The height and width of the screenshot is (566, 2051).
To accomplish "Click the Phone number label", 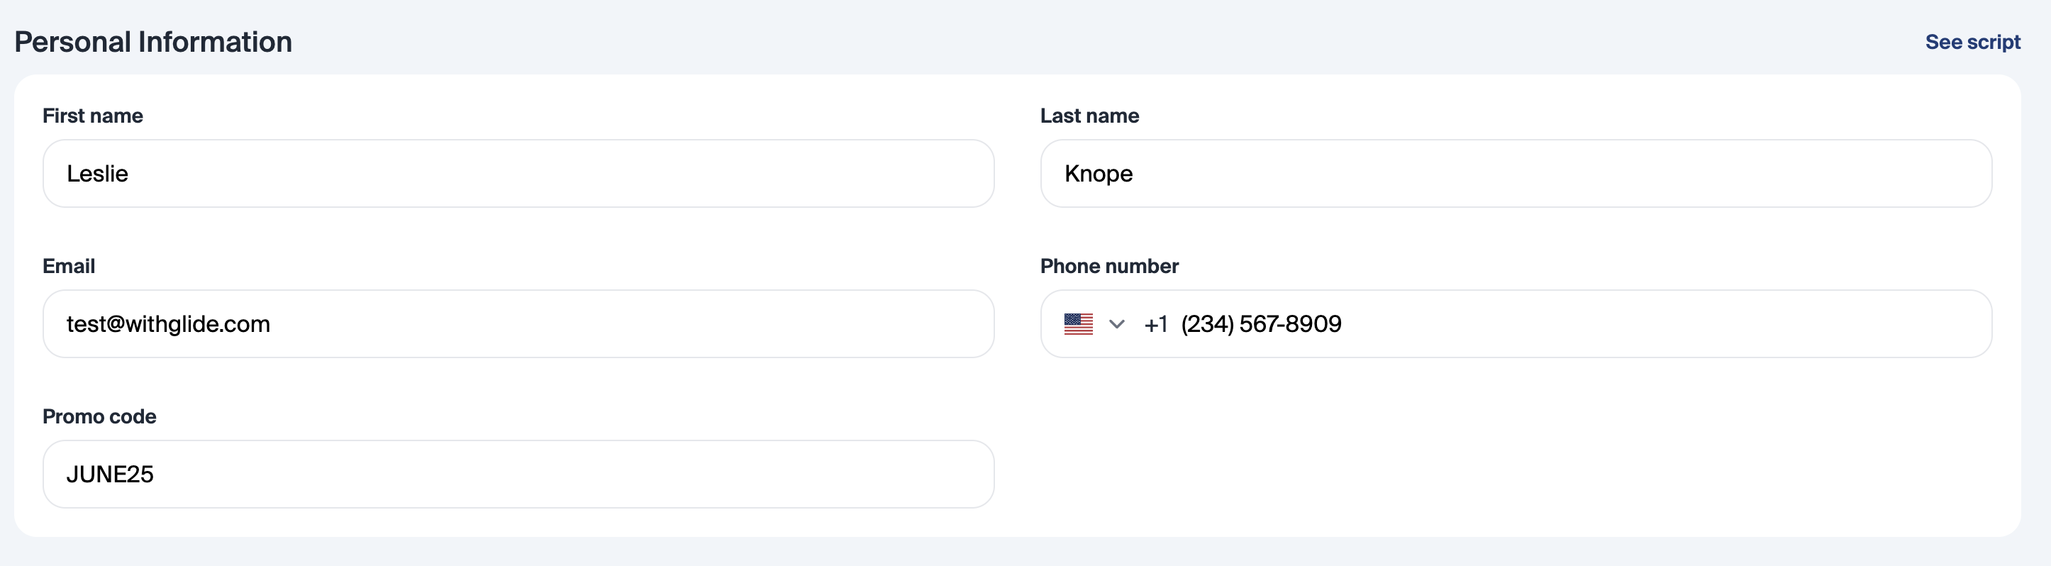I will click(1109, 267).
